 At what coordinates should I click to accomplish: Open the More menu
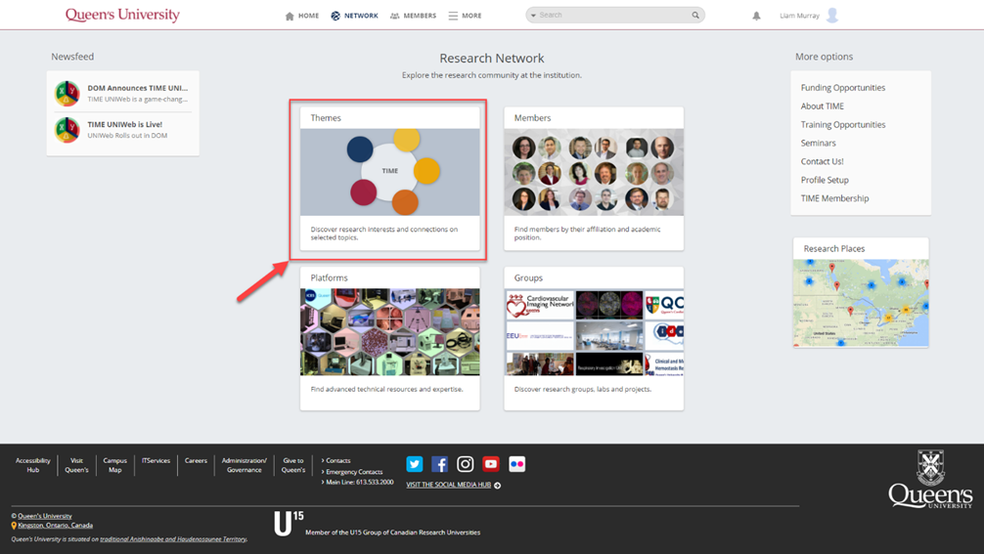tap(465, 16)
